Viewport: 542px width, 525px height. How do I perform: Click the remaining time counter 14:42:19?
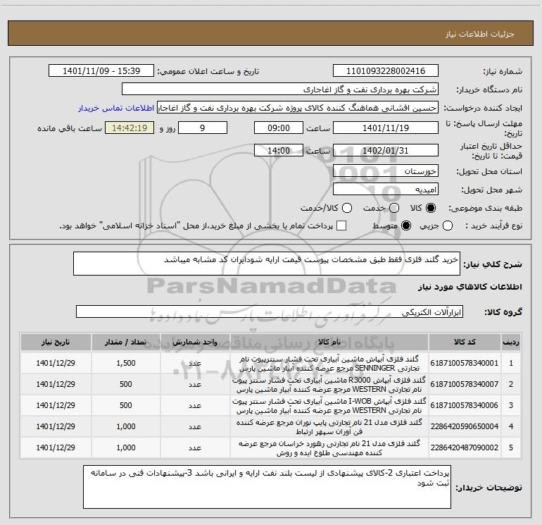point(130,128)
